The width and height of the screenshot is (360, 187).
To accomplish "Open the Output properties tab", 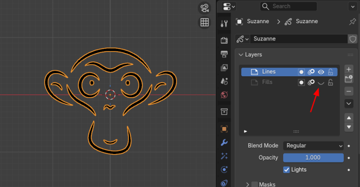I will pos(224,54).
